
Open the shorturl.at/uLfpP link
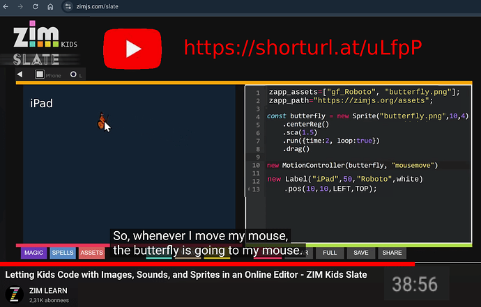pyautogui.click(x=303, y=47)
